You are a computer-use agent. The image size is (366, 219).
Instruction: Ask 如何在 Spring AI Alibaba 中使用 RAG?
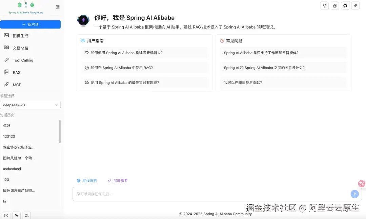click(145, 68)
